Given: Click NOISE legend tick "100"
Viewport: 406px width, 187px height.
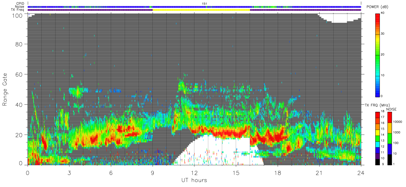Looking at the screenshot, I should click(396, 143).
